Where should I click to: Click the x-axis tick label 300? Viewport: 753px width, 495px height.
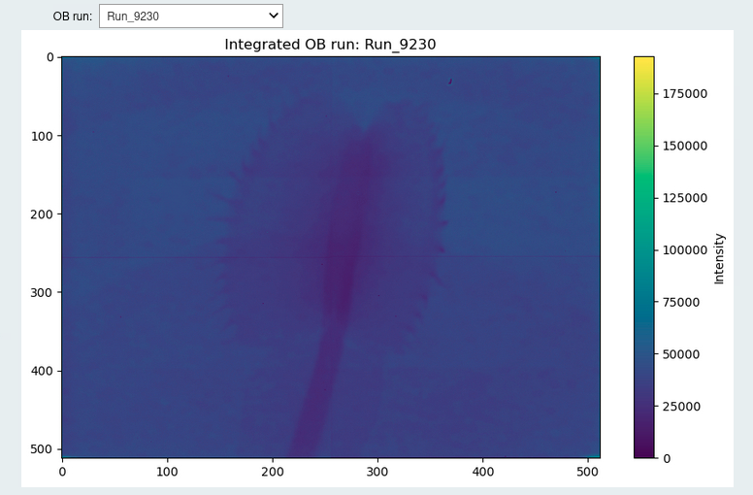pos(377,472)
